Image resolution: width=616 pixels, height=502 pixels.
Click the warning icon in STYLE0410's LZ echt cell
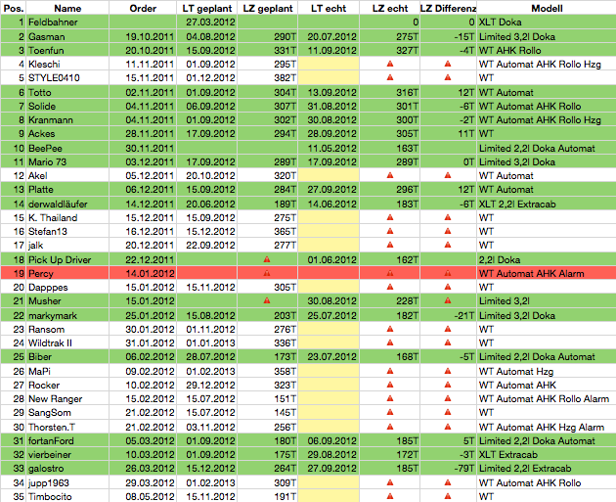point(390,77)
